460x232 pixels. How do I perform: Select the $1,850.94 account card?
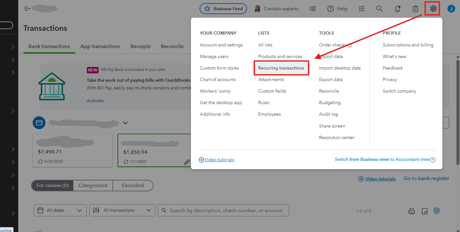tap(154, 150)
